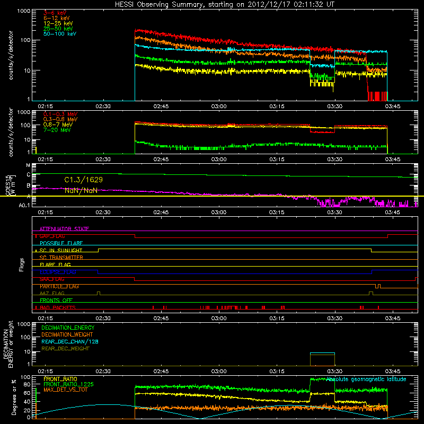Select the 'FRONTS_OFF' flag label
424x424 pixels.
coord(56,301)
